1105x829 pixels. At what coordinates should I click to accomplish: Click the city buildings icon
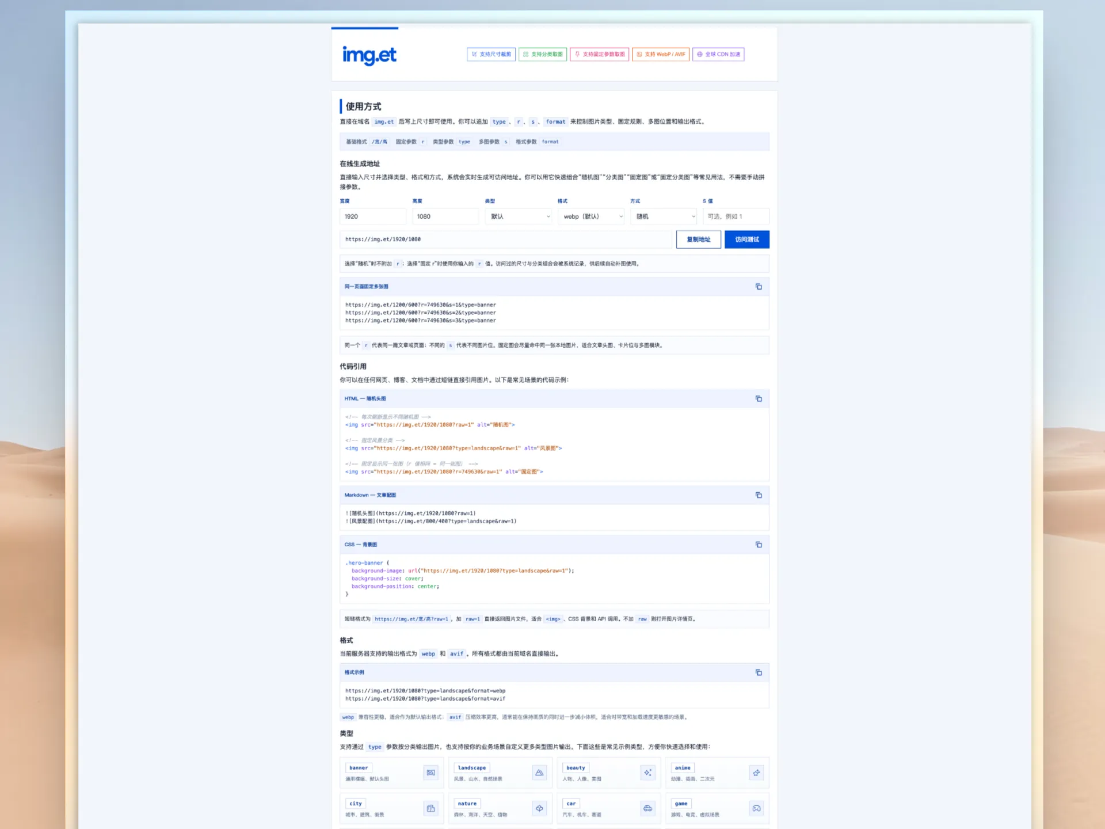(x=430, y=808)
